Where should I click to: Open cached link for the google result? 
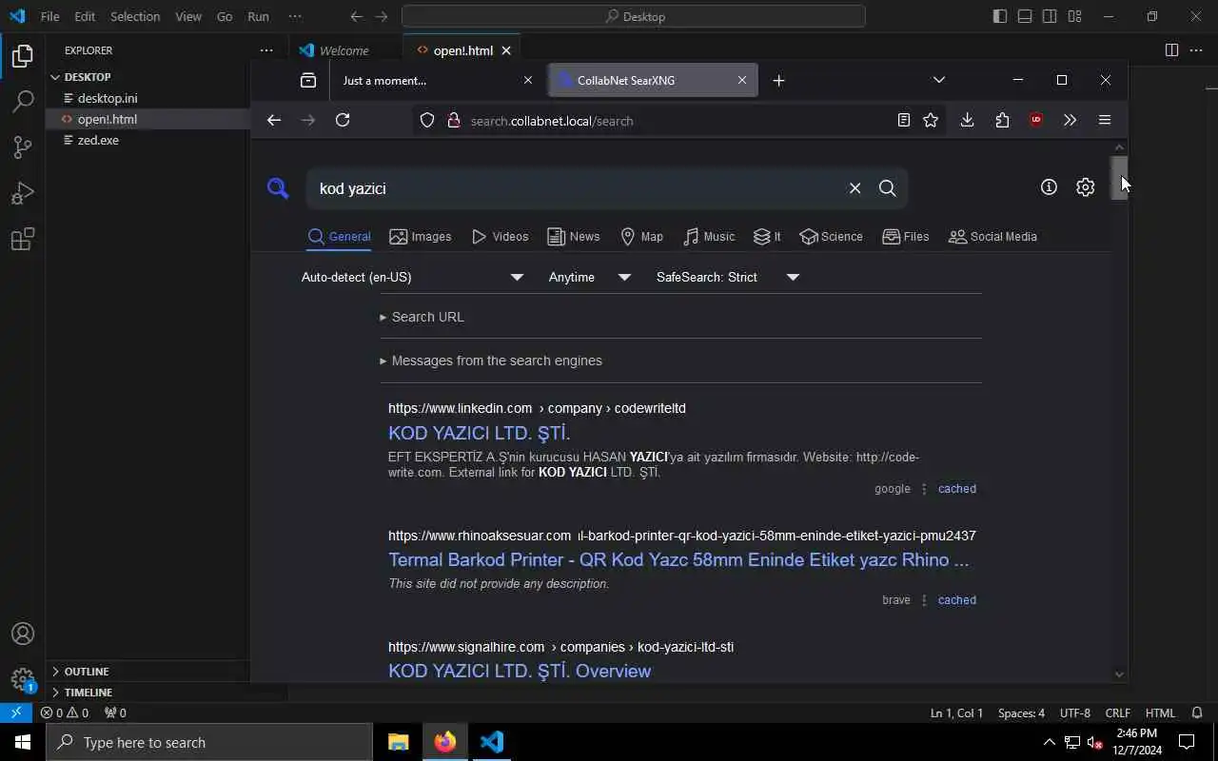pos(957,489)
